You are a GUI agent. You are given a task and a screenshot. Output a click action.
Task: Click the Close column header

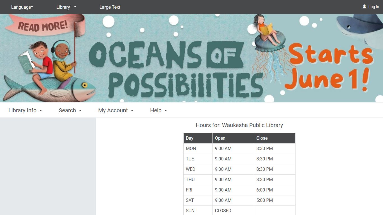coord(274,138)
